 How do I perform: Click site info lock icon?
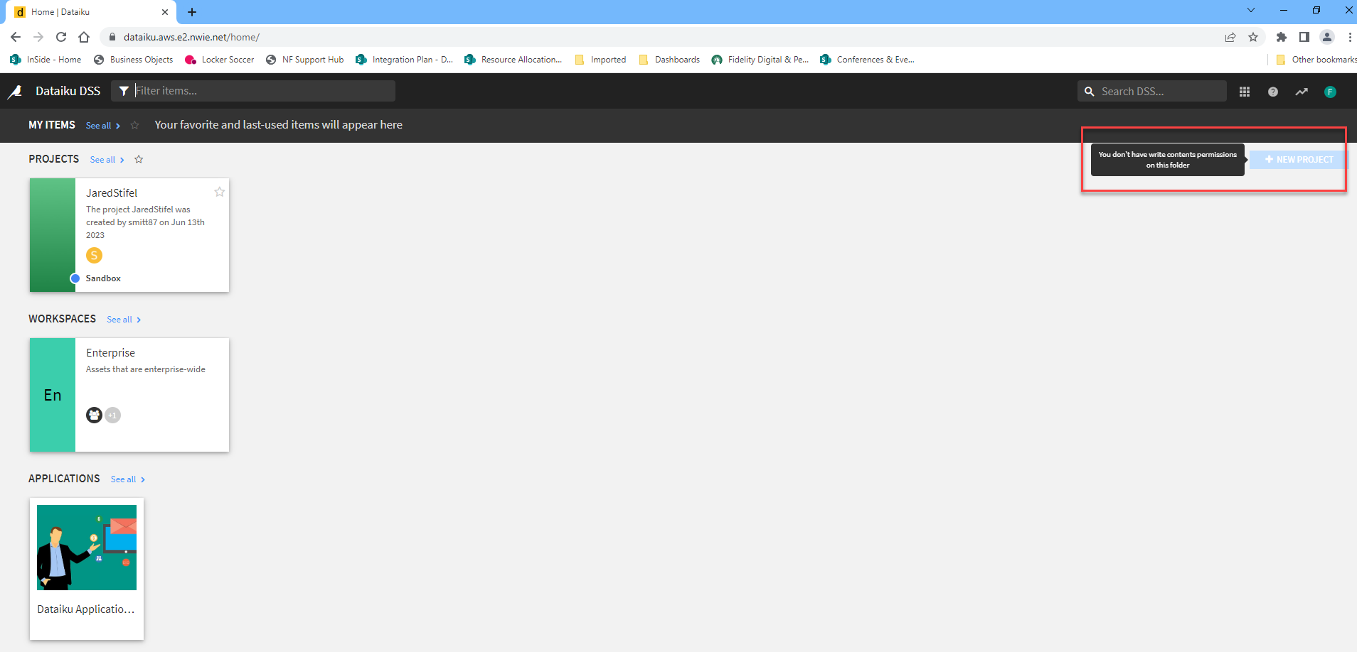(x=112, y=37)
